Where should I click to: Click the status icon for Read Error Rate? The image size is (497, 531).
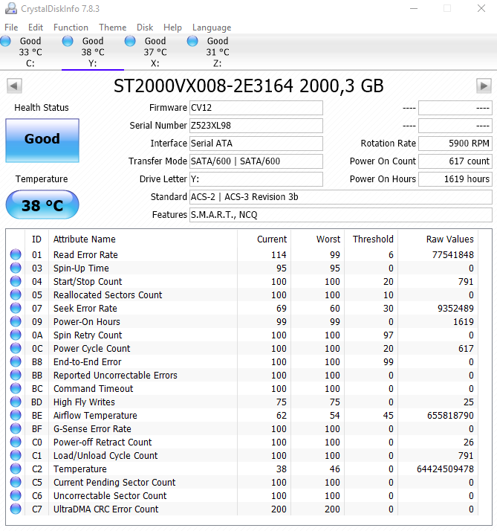tap(16, 254)
